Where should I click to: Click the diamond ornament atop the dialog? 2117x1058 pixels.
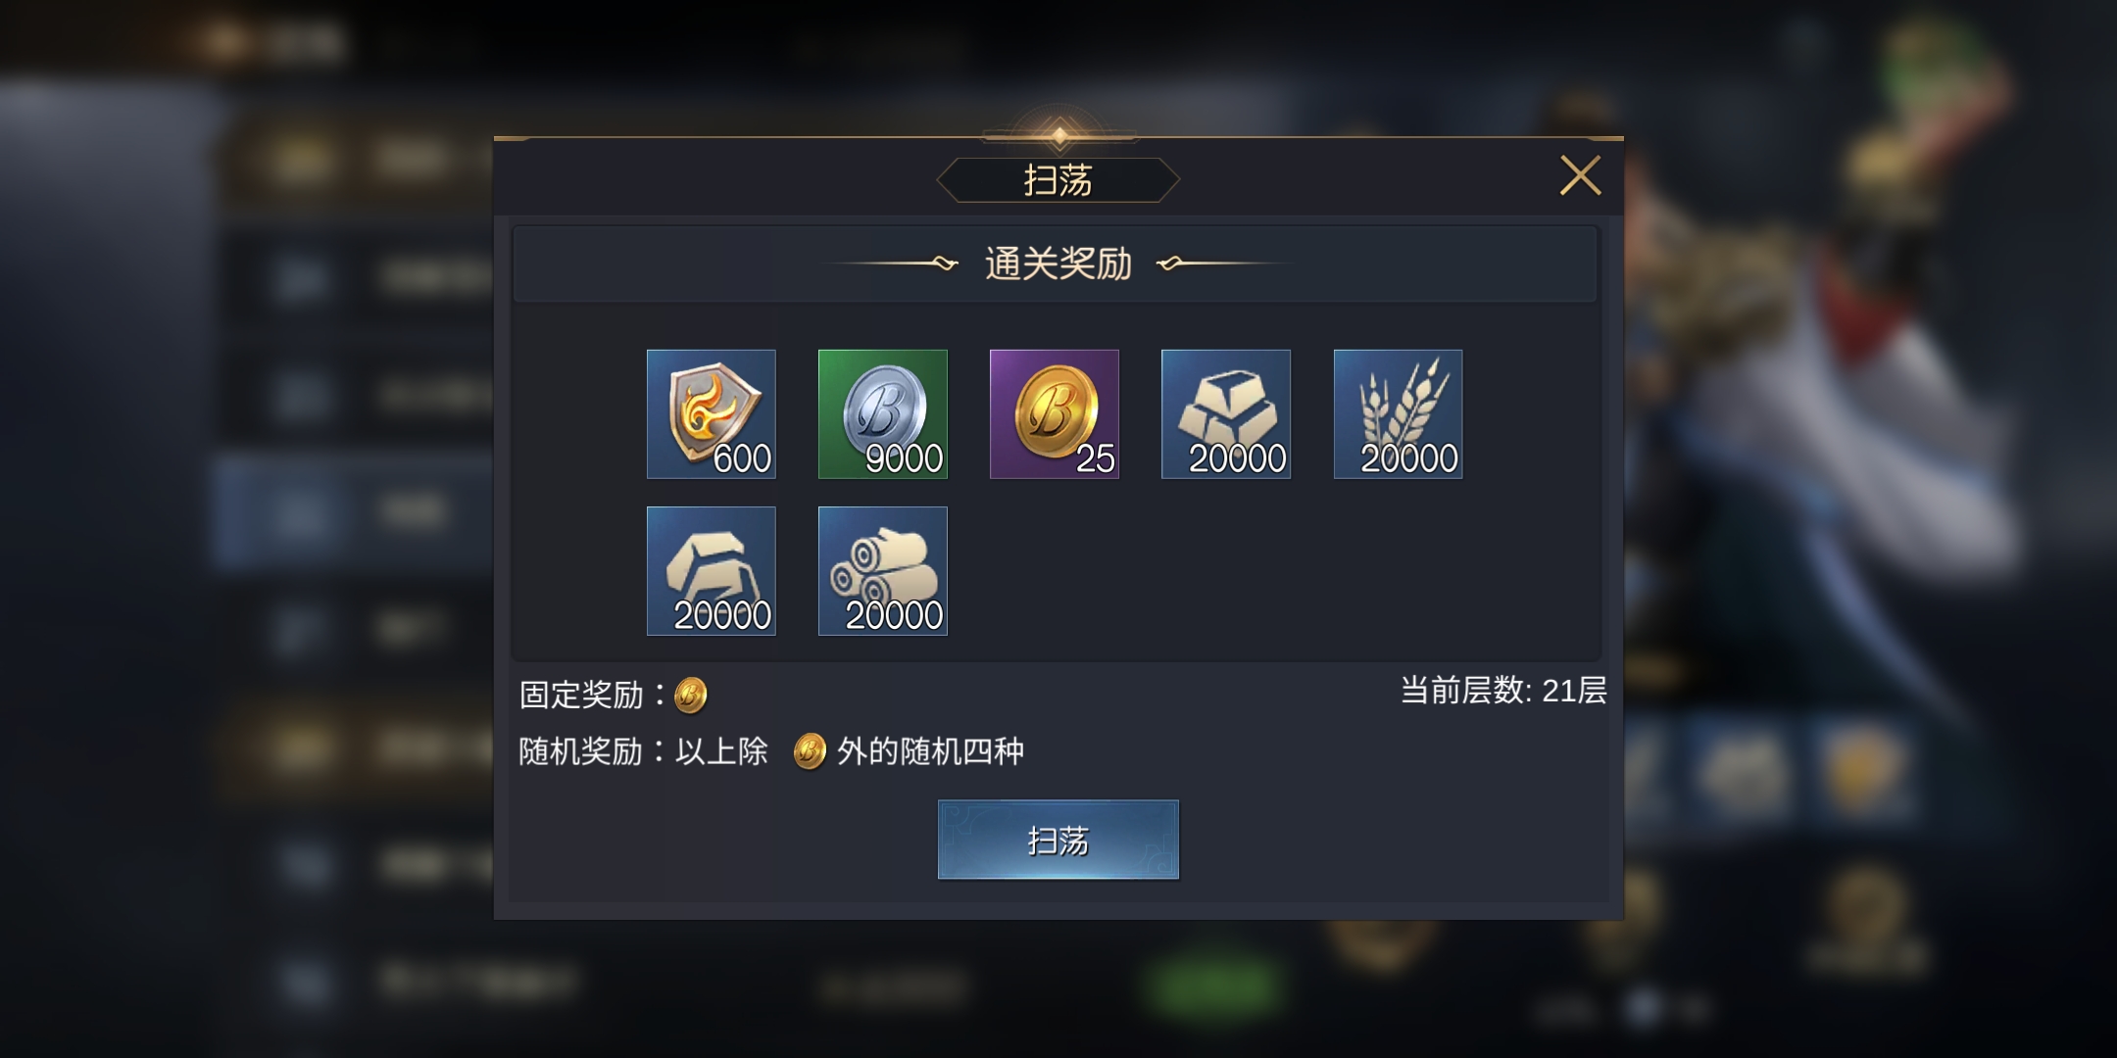pyautogui.click(x=1058, y=135)
